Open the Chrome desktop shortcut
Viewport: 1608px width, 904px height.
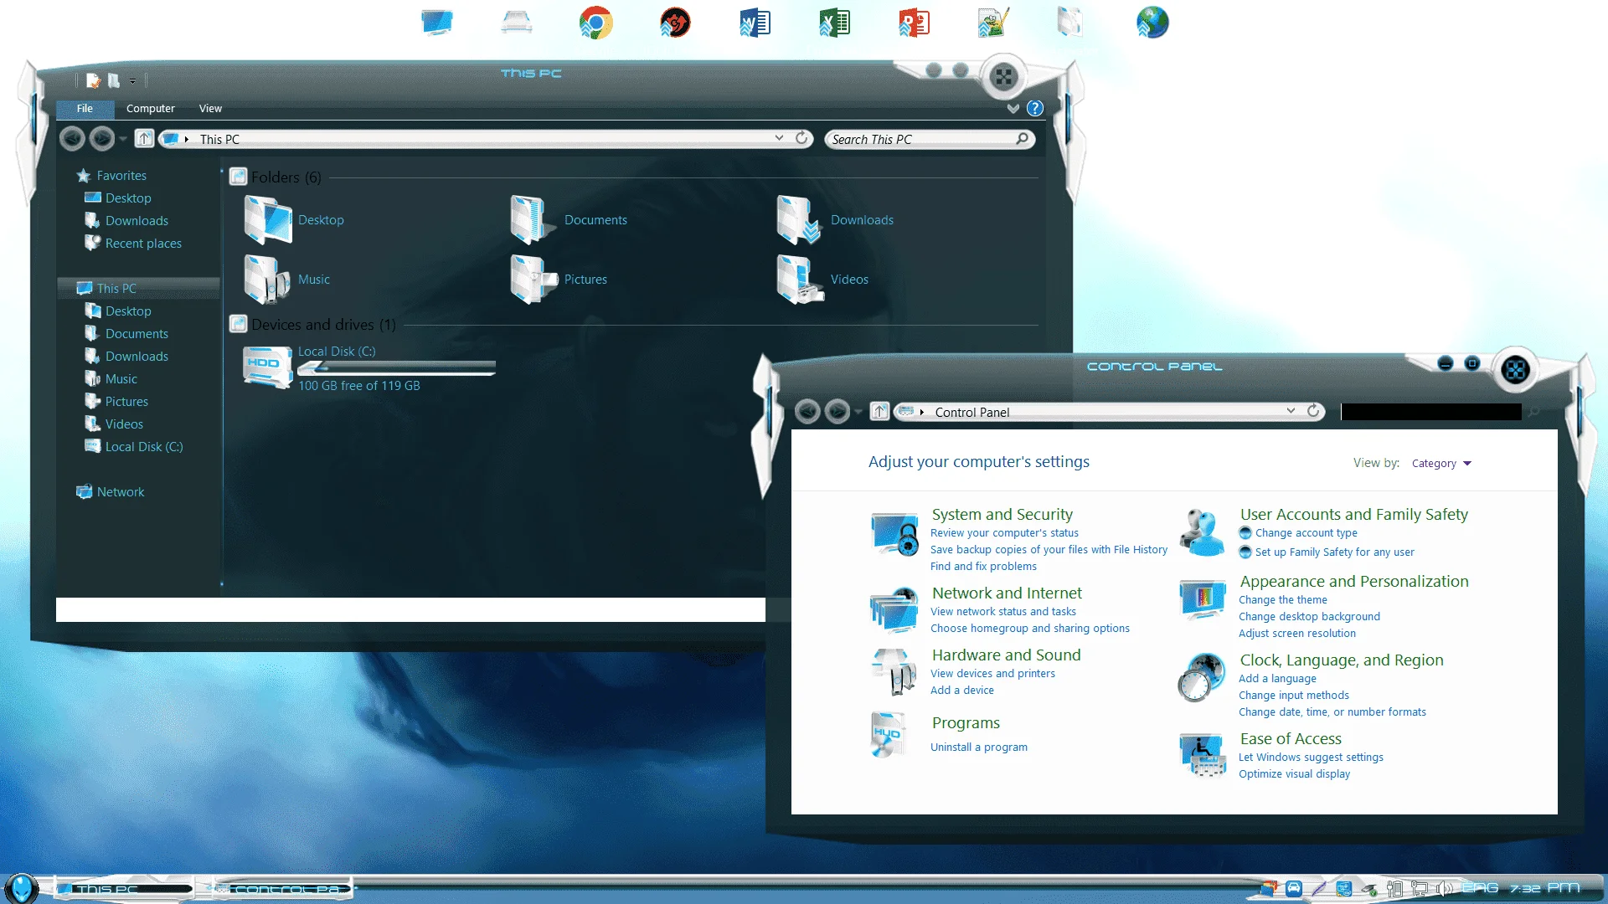coord(595,23)
